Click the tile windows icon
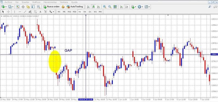 click(x=115, y=7)
